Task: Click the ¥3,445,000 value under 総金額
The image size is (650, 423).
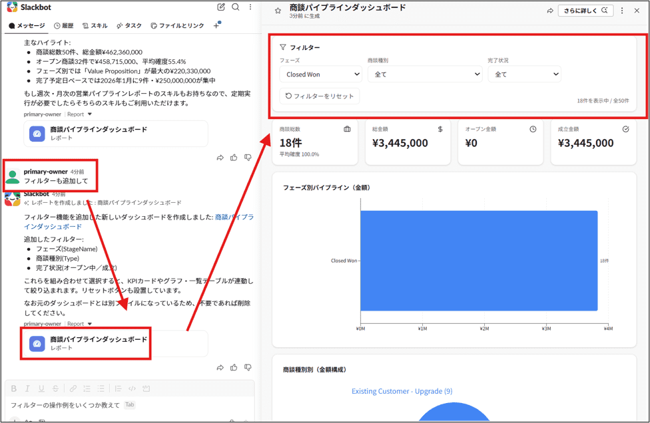Action: click(x=400, y=143)
